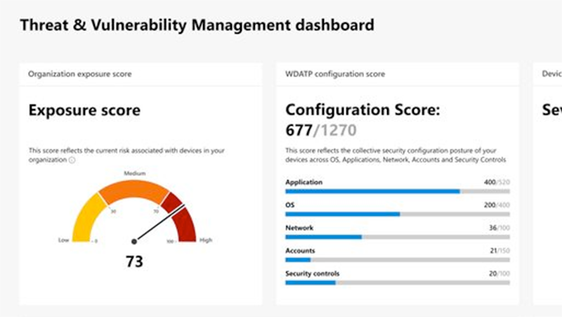Open the Accounts category label
This screenshot has height=317, width=562.
tap(300, 251)
